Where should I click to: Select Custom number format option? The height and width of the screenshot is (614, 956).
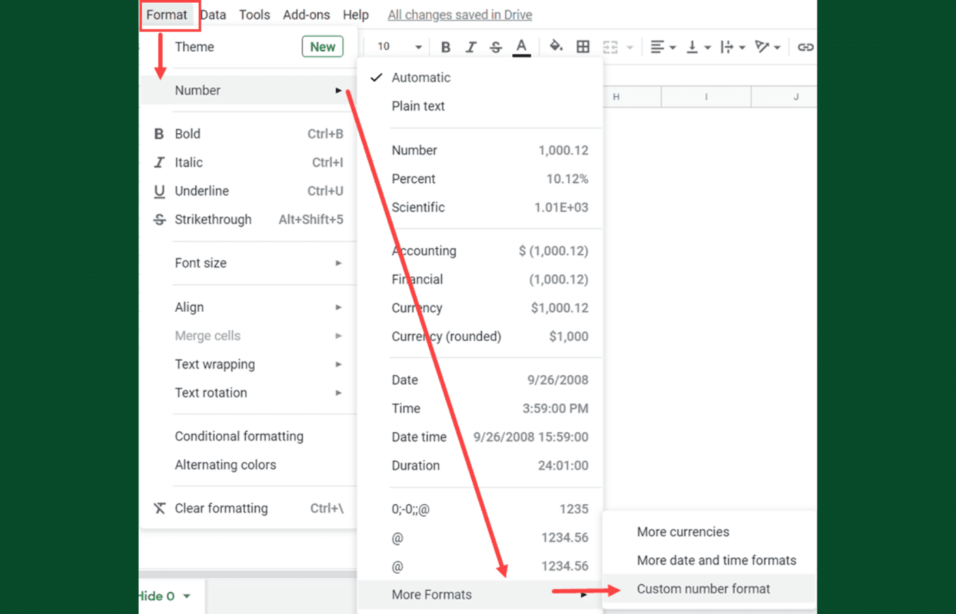click(x=703, y=589)
